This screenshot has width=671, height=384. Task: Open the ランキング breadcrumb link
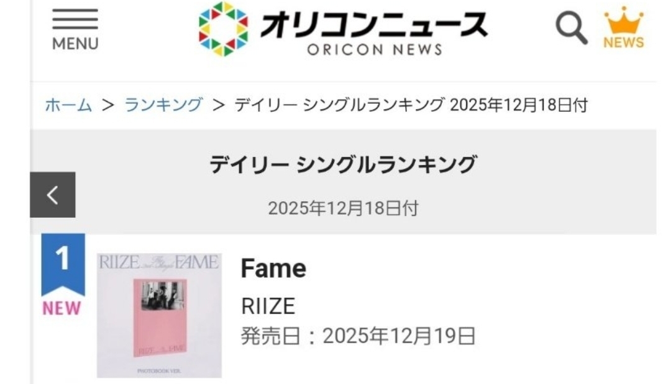coord(163,105)
